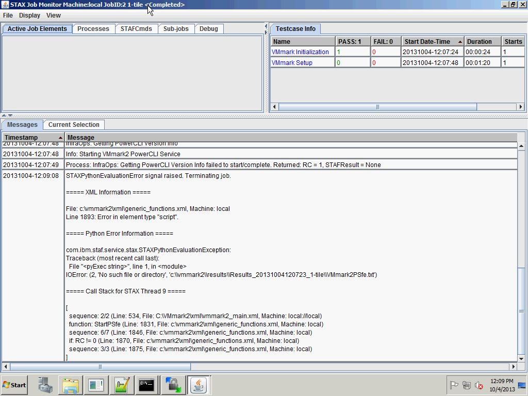Image resolution: width=528 pixels, height=396 pixels.
Task: Click messages horizontal scroll left arrow
Action: [x=6, y=367]
